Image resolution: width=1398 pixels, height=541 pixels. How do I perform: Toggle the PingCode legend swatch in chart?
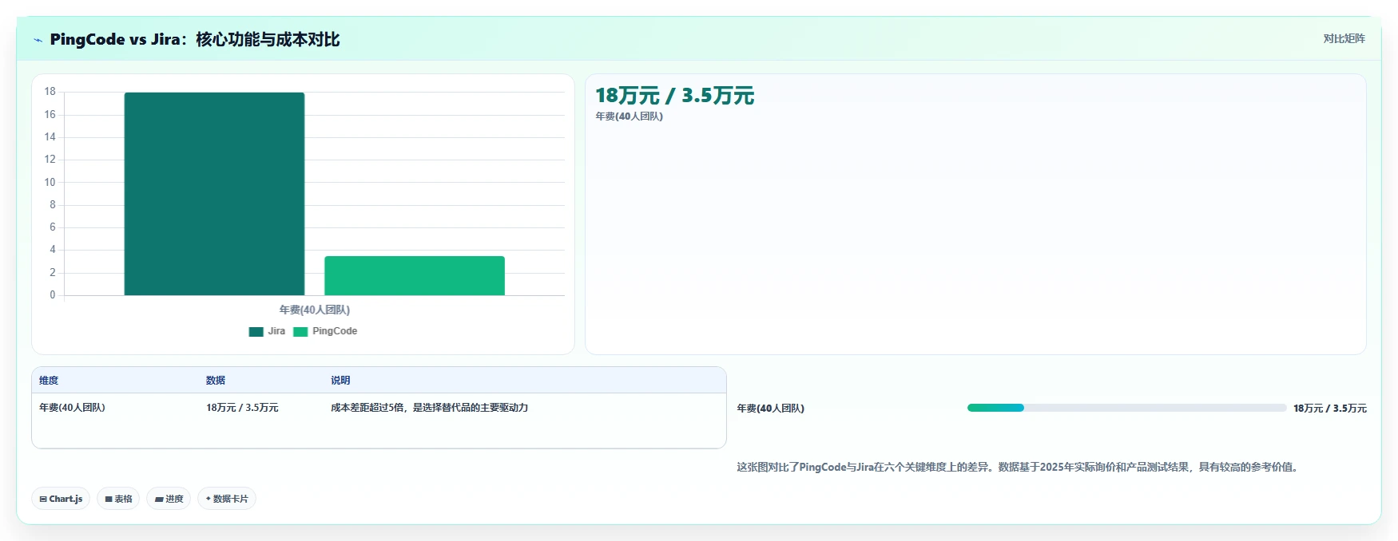coord(300,332)
